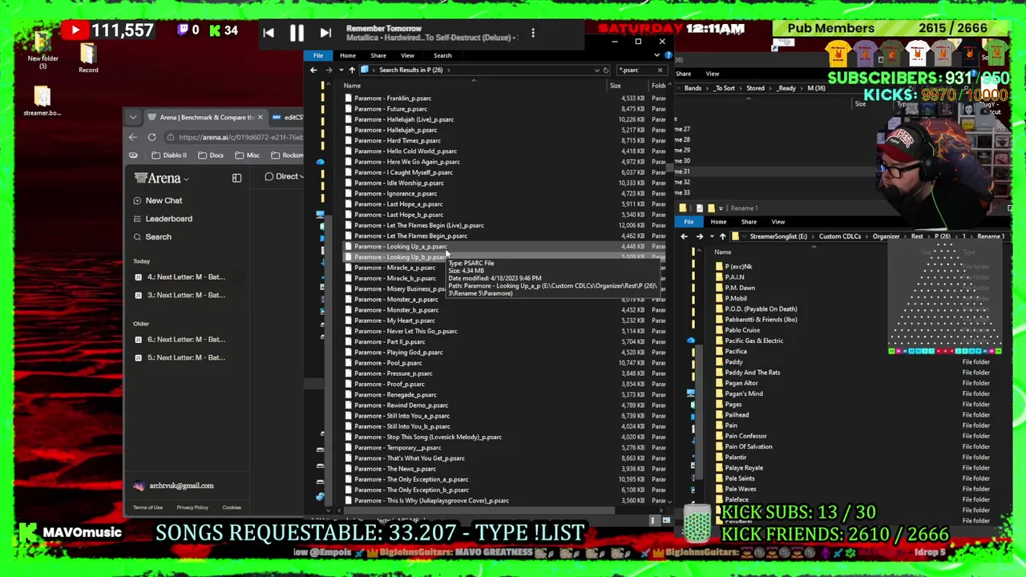Open Search ribbon tab in search results Explorer

[x=442, y=55]
